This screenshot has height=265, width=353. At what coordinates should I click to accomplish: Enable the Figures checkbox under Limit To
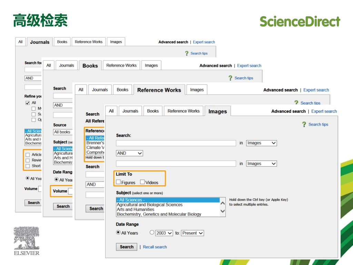click(119, 182)
